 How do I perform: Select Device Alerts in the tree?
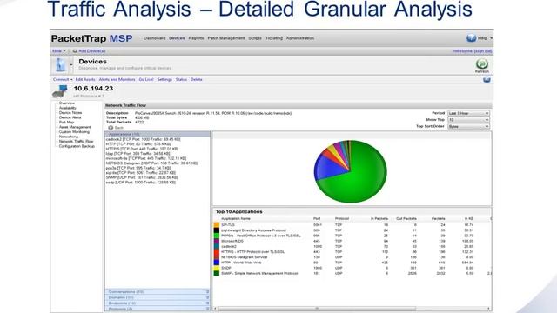point(70,117)
